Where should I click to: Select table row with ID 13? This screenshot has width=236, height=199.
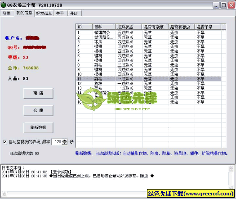[x=149, y=88]
